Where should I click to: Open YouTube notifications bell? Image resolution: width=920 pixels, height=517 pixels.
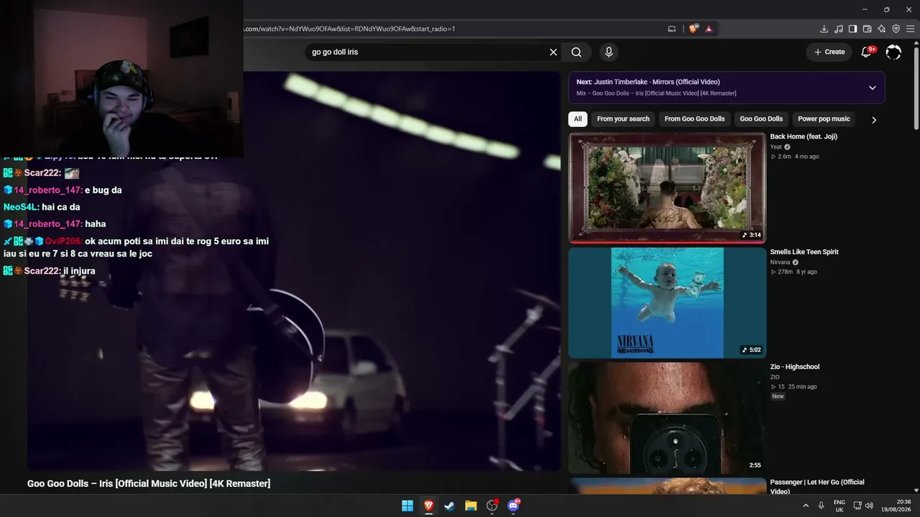pos(867,52)
